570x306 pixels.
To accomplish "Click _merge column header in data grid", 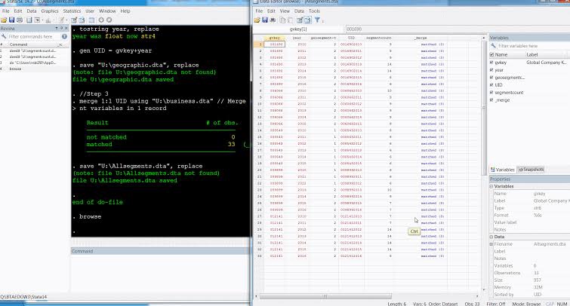I will tap(421, 38).
